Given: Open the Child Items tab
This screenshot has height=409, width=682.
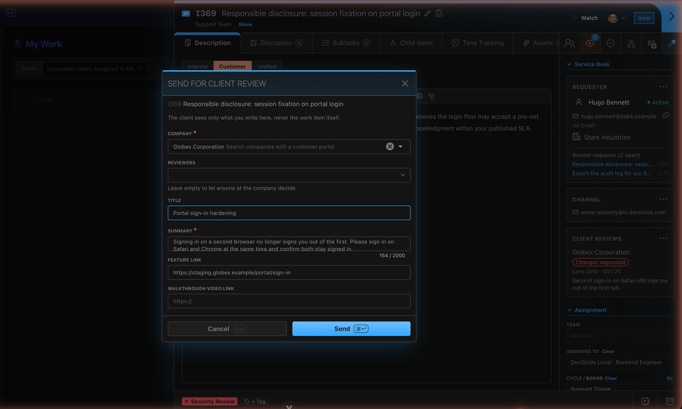Looking at the screenshot, I should click(411, 43).
